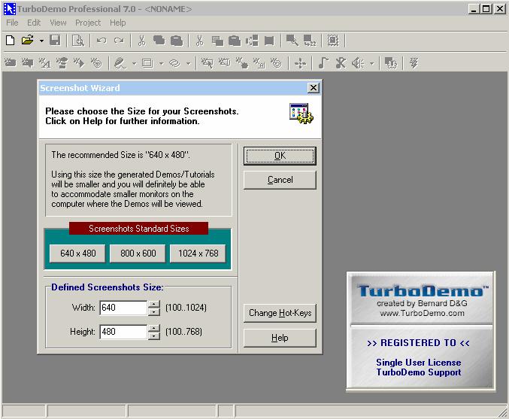Viewport: 509px width, 419px height.
Task: Click the lightning bolt generate icon
Action: pyautogui.click(x=414, y=62)
